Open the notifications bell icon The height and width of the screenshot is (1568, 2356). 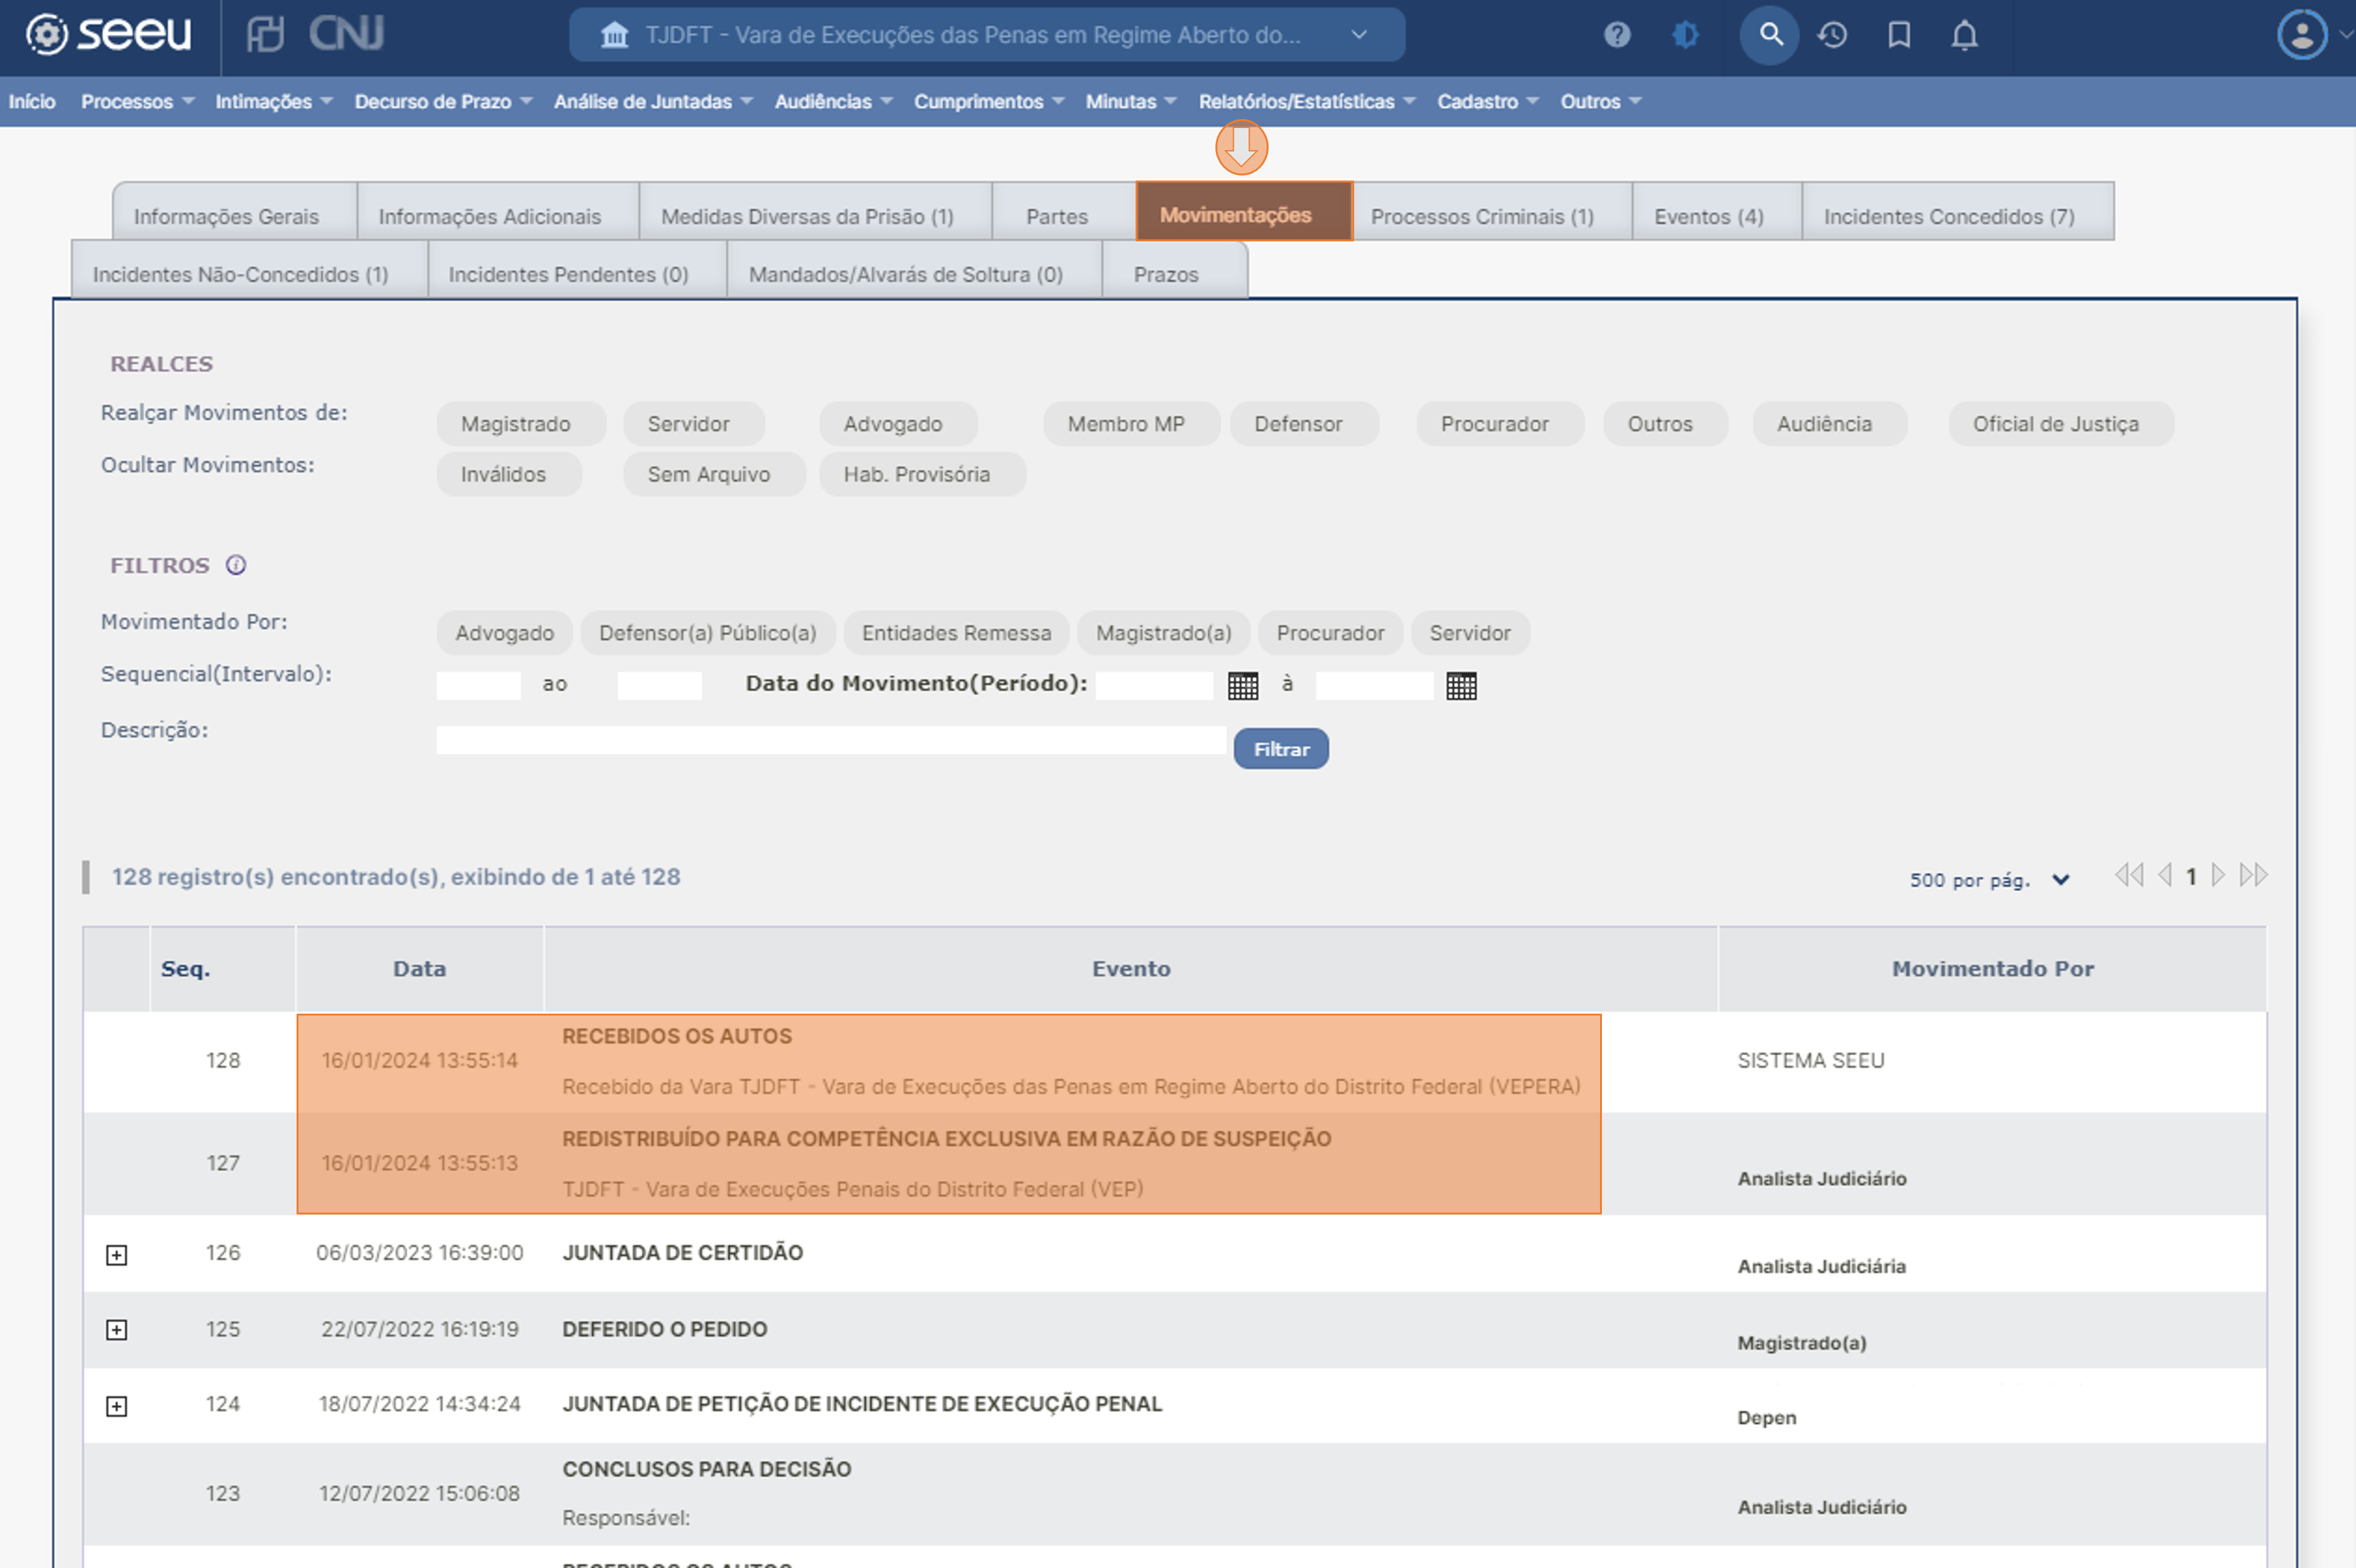1965,35
